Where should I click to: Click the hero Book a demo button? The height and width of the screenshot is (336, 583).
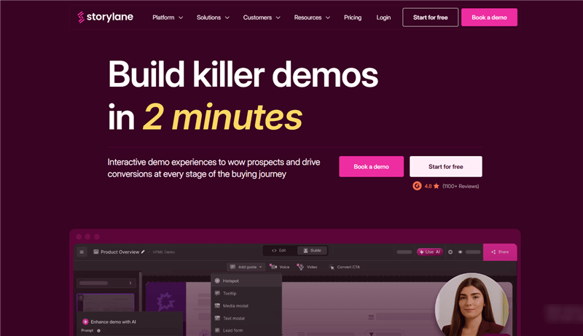tap(372, 166)
